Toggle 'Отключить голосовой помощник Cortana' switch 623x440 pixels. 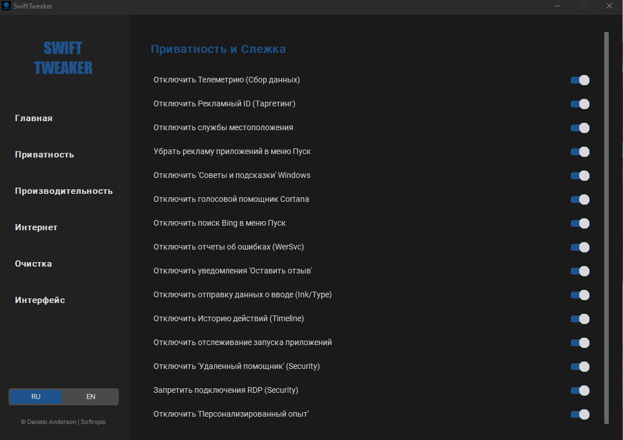[x=580, y=200]
